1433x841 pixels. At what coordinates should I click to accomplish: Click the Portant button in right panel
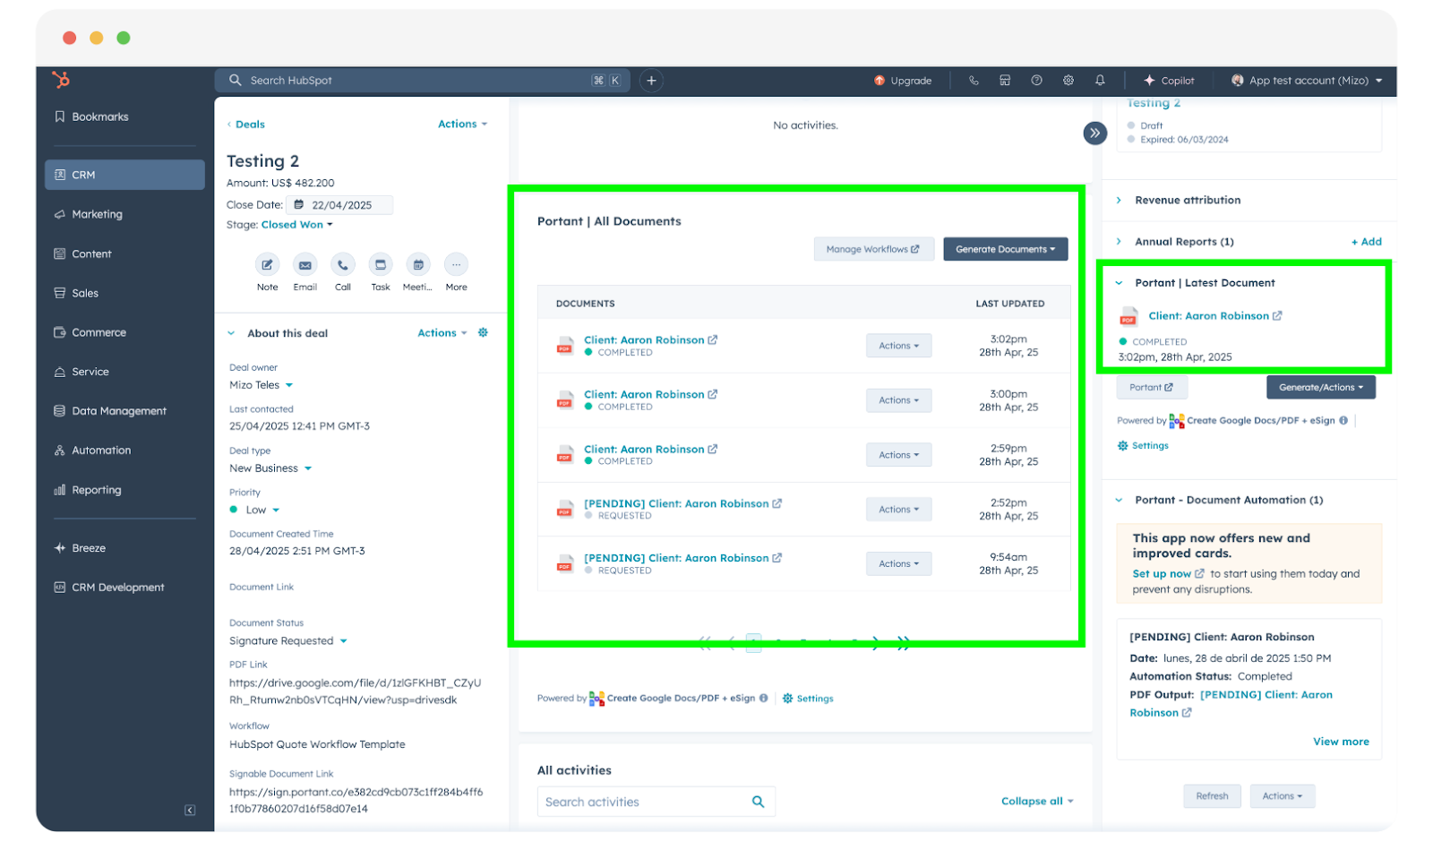tap(1152, 388)
